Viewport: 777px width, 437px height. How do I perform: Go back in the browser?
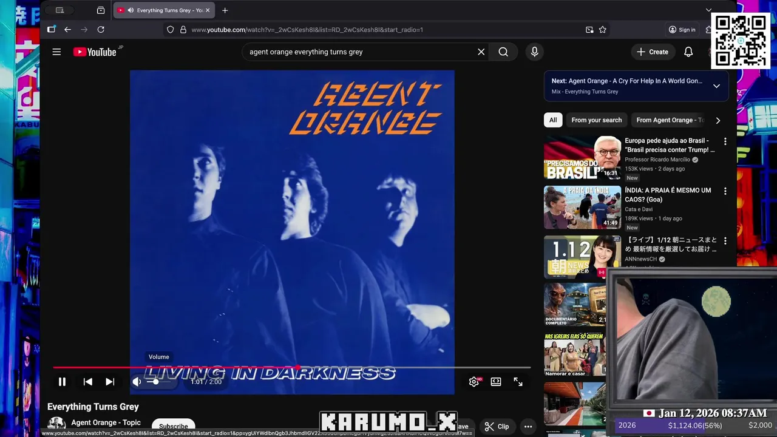point(67,29)
